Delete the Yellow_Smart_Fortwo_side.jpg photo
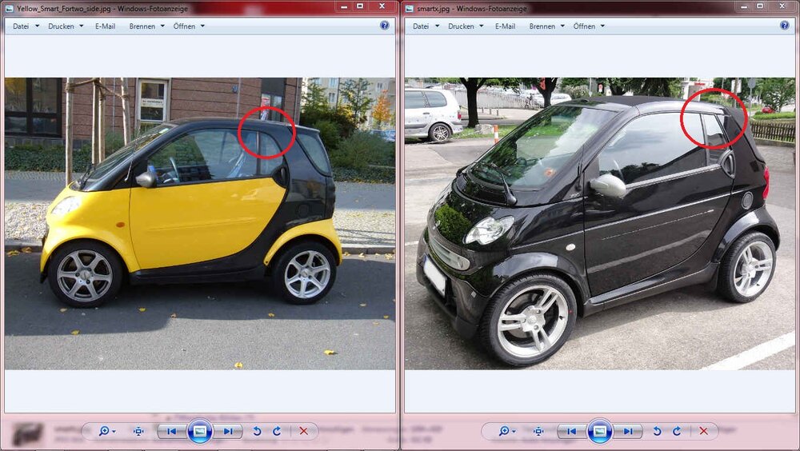 [303, 432]
